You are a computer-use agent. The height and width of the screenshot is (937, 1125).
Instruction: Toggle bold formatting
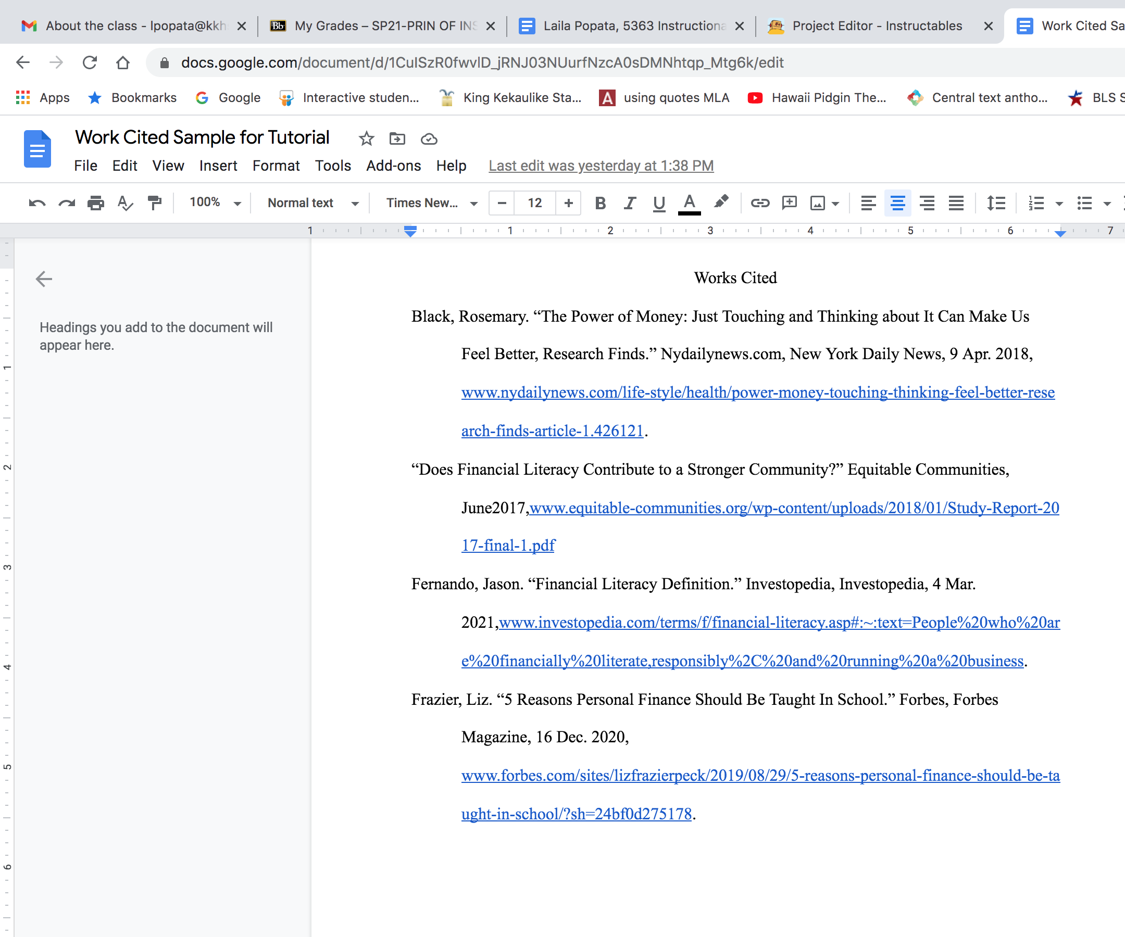coord(600,203)
